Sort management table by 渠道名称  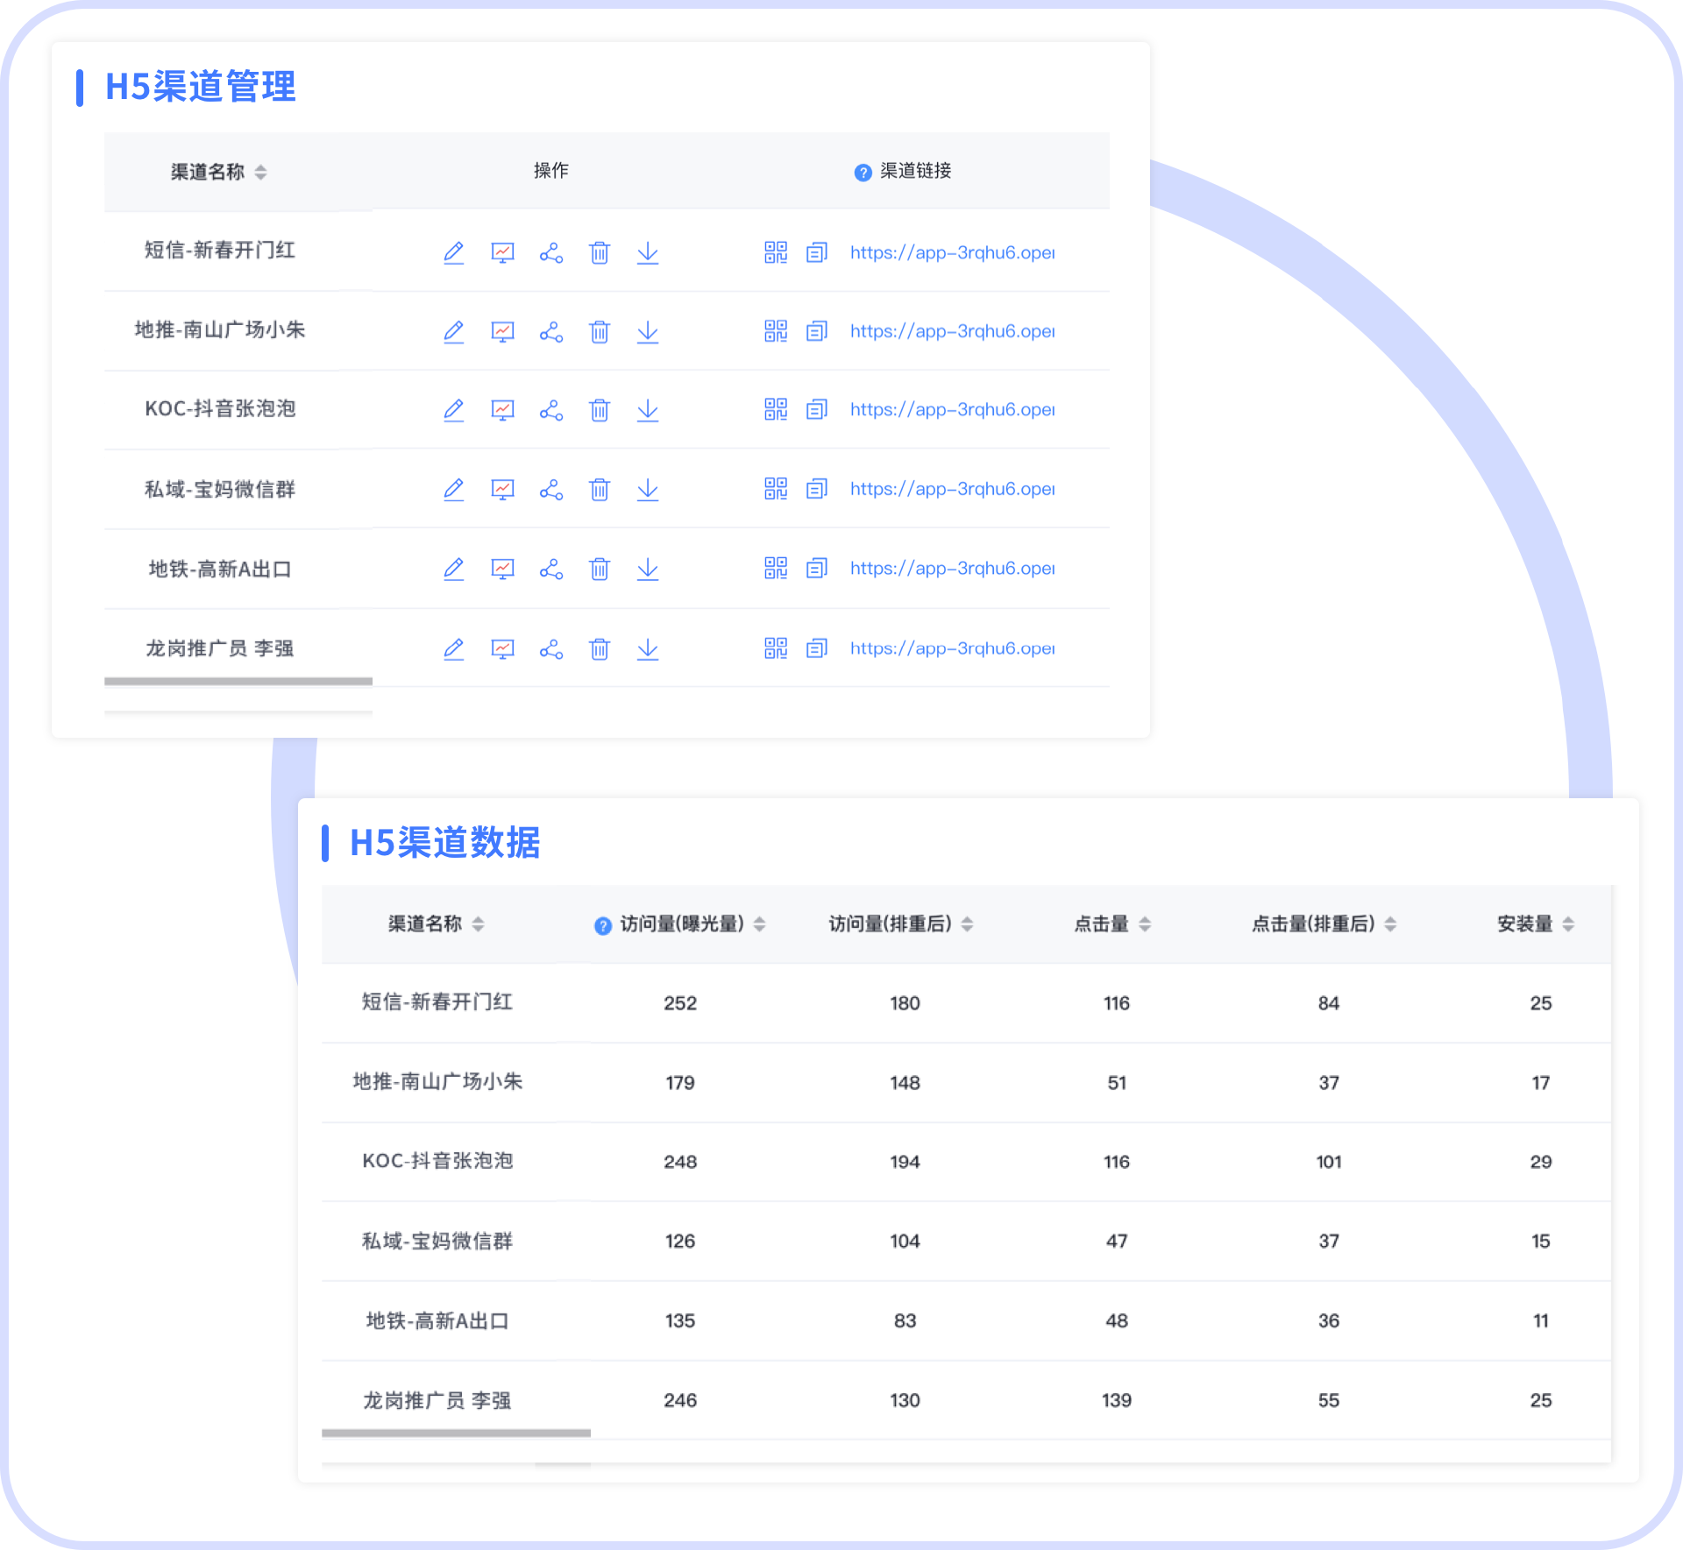pyautogui.click(x=260, y=173)
